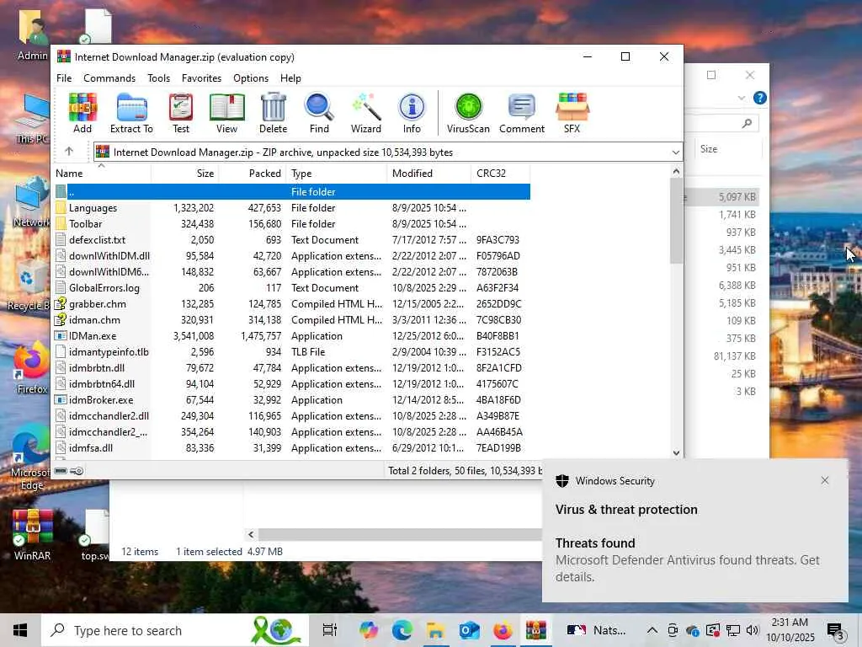Go up one level with the arrow
Viewport: 862px width, 647px height.
tap(69, 152)
